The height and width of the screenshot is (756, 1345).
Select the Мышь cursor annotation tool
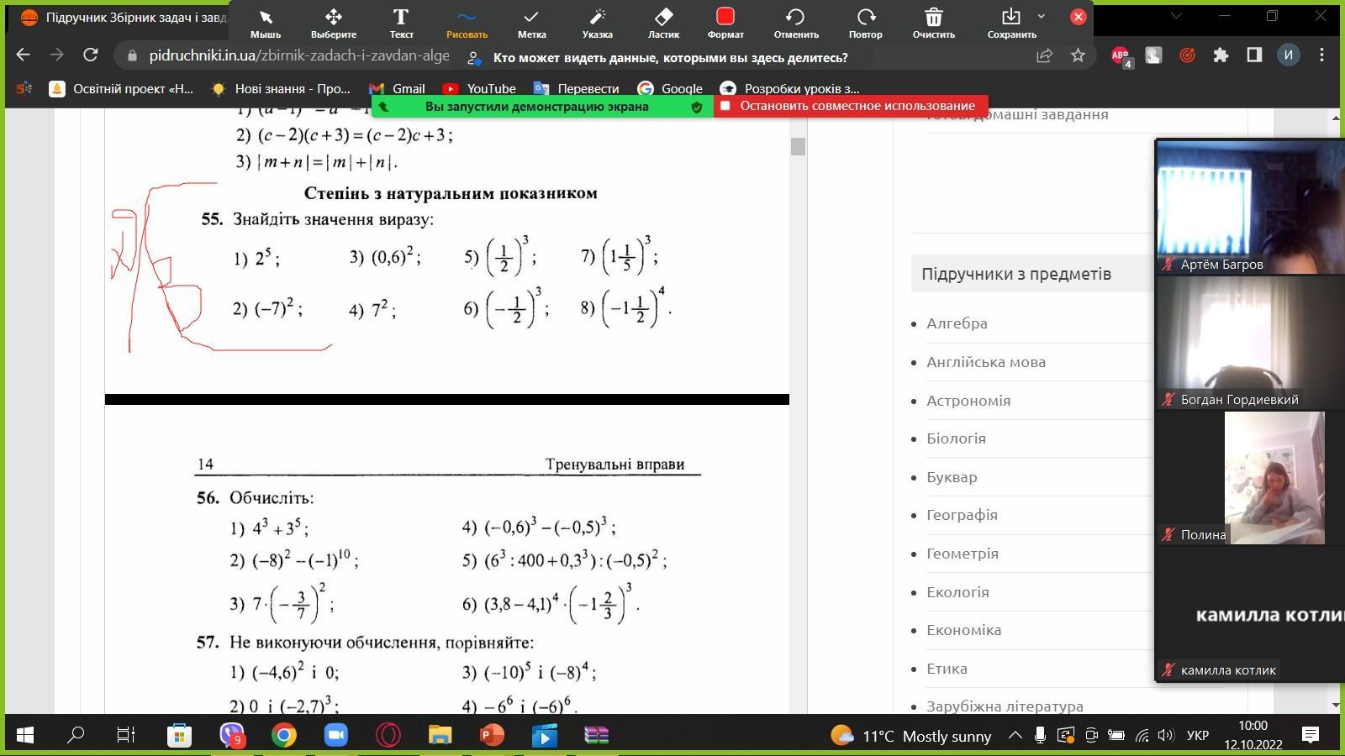(266, 24)
